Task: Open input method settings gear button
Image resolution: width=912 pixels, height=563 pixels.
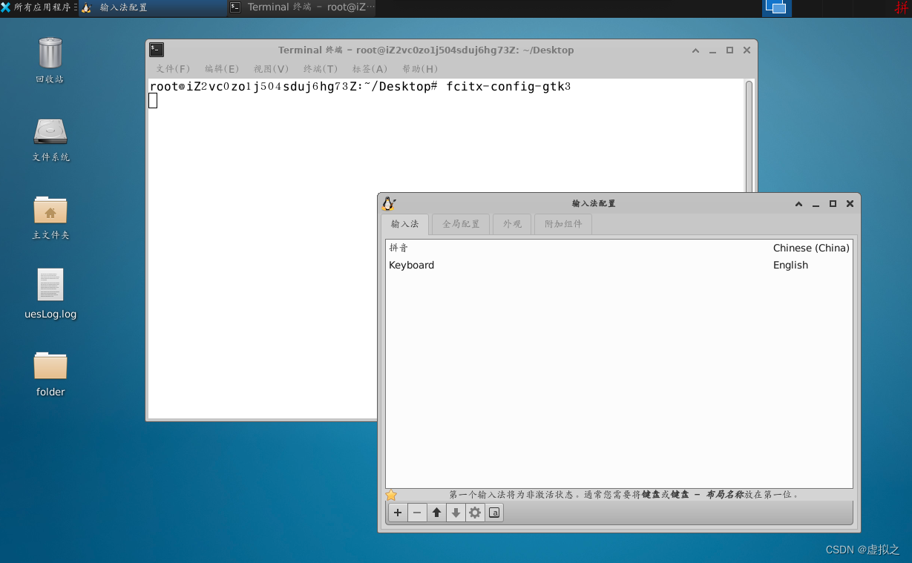Action: point(475,513)
